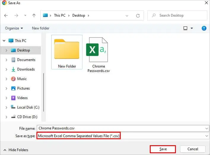
Task: Expand chevron after Desktop in breadcrumb
Action: [x=88, y=15]
